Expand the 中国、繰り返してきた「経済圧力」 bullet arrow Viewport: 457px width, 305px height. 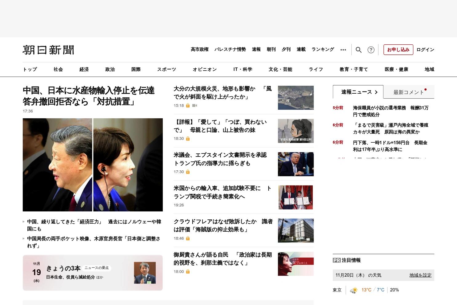click(x=24, y=222)
